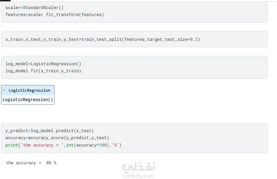Select the accuracy output result text
Viewport: 277px width, 179px height.
point(31,163)
